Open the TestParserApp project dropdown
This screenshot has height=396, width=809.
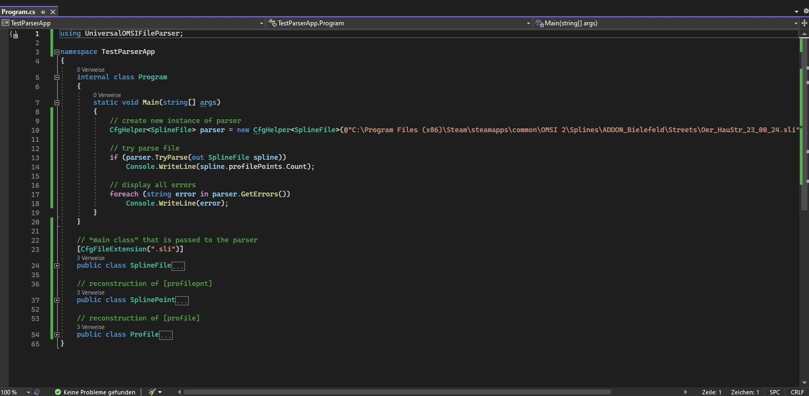click(x=133, y=23)
